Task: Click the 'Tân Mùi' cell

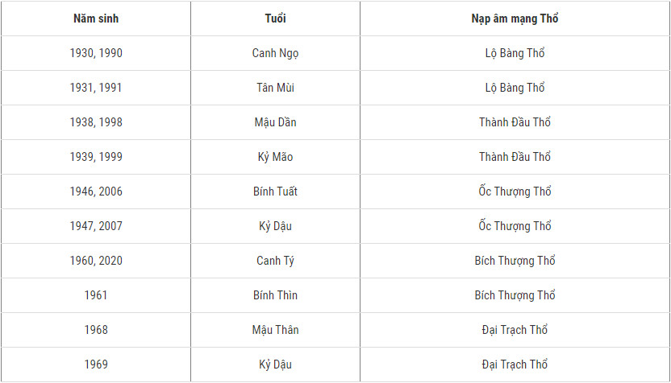Action: click(x=275, y=88)
